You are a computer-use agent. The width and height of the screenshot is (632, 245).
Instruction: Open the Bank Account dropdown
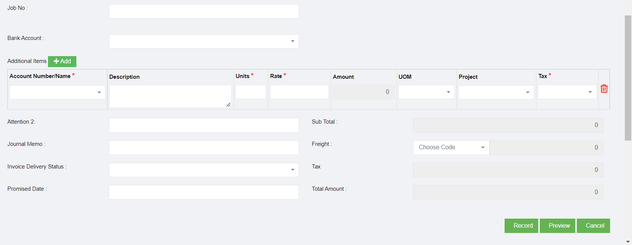click(204, 41)
